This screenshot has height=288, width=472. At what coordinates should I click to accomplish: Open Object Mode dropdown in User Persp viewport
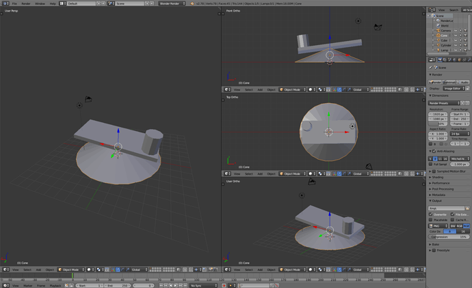[x=71, y=270]
